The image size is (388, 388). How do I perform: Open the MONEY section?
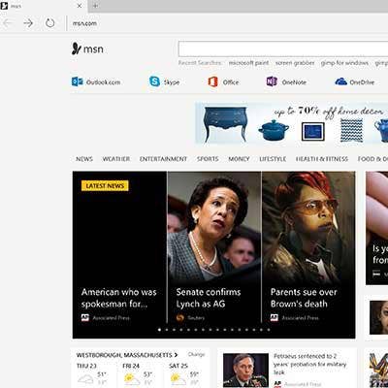(239, 159)
